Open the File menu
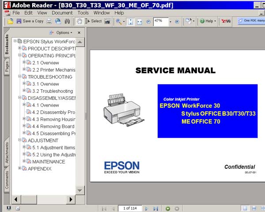 coord(16,13)
